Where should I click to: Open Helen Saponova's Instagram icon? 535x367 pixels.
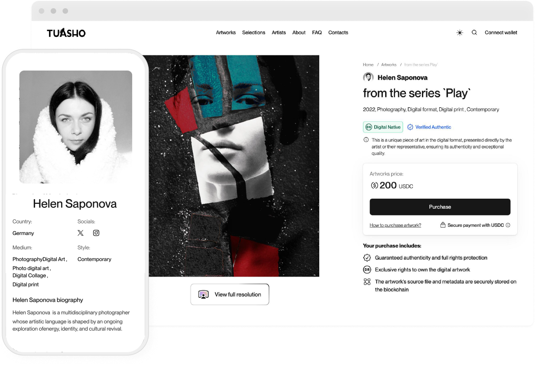click(x=96, y=233)
